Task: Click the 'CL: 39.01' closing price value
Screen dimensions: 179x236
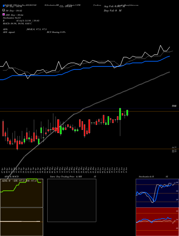Action: point(66,6)
